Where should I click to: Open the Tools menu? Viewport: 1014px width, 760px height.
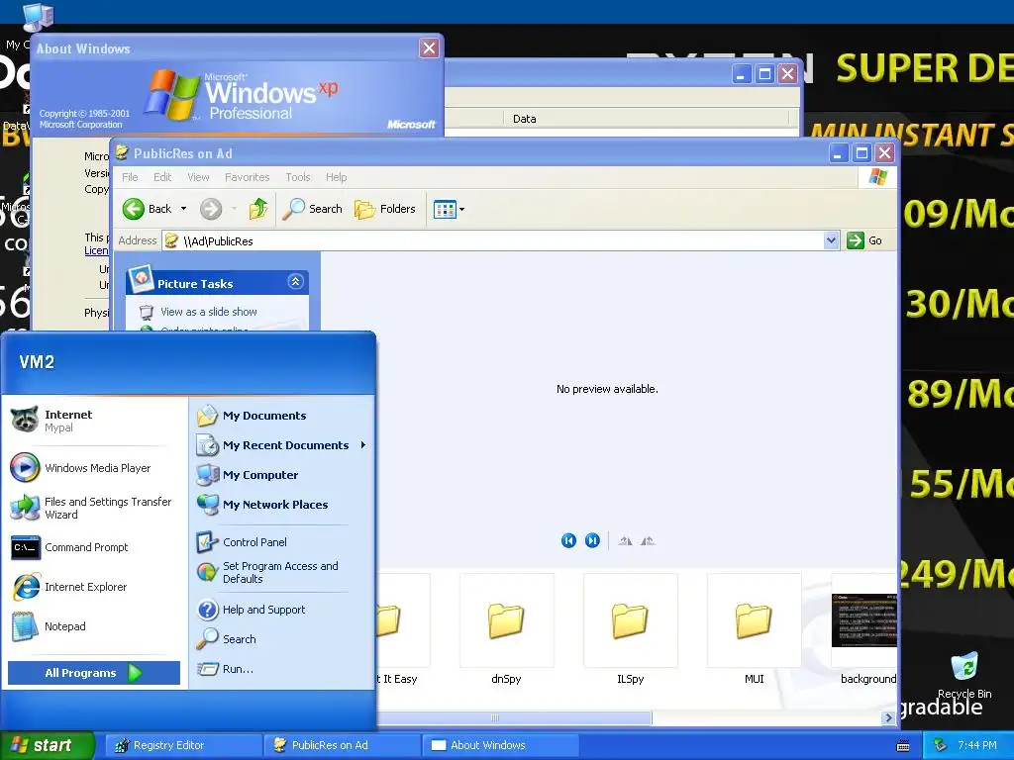point(298,177)
